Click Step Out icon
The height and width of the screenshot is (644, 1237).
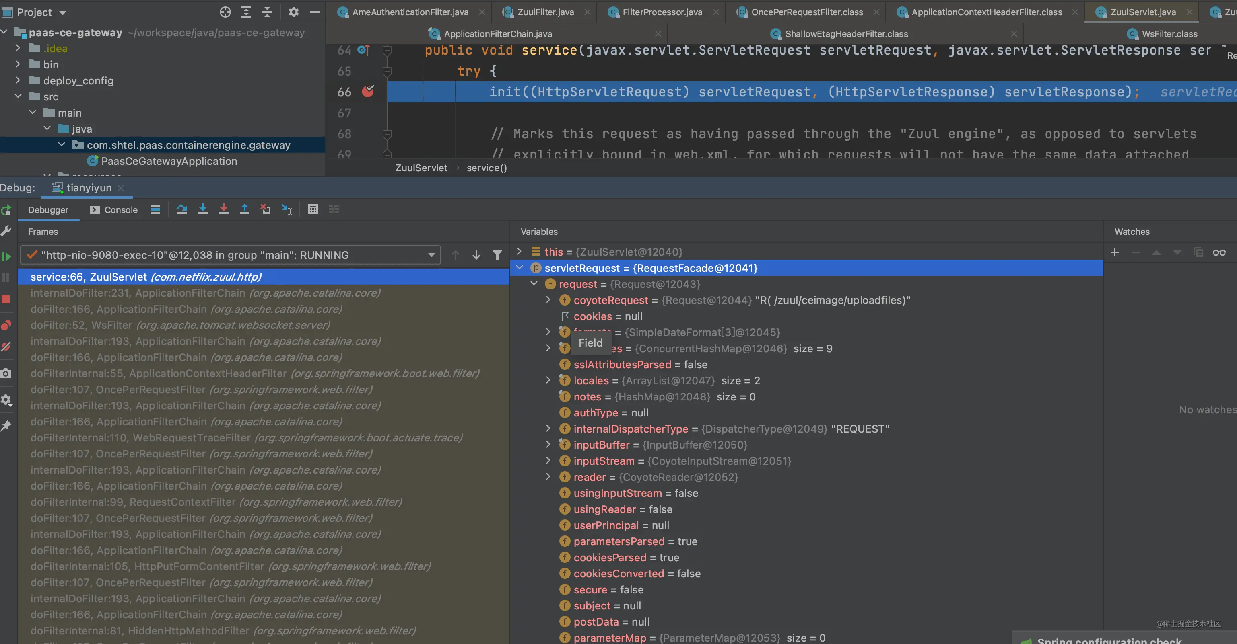point(244,209)
